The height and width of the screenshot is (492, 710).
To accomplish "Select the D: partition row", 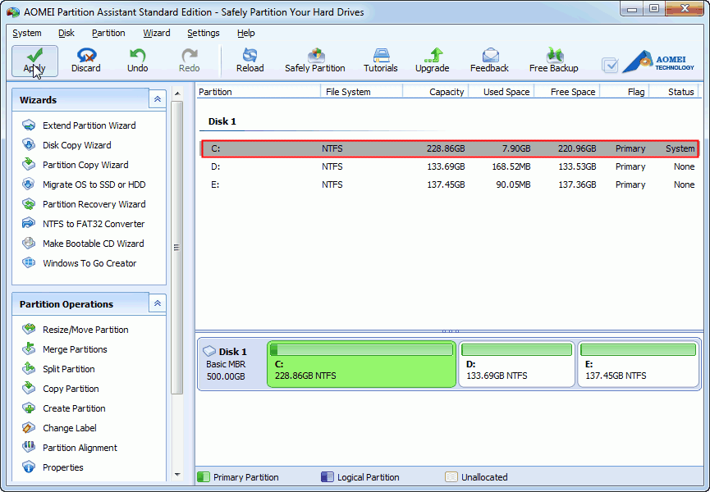I will 450,166.
